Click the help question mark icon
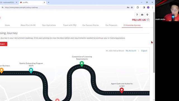 137,15
